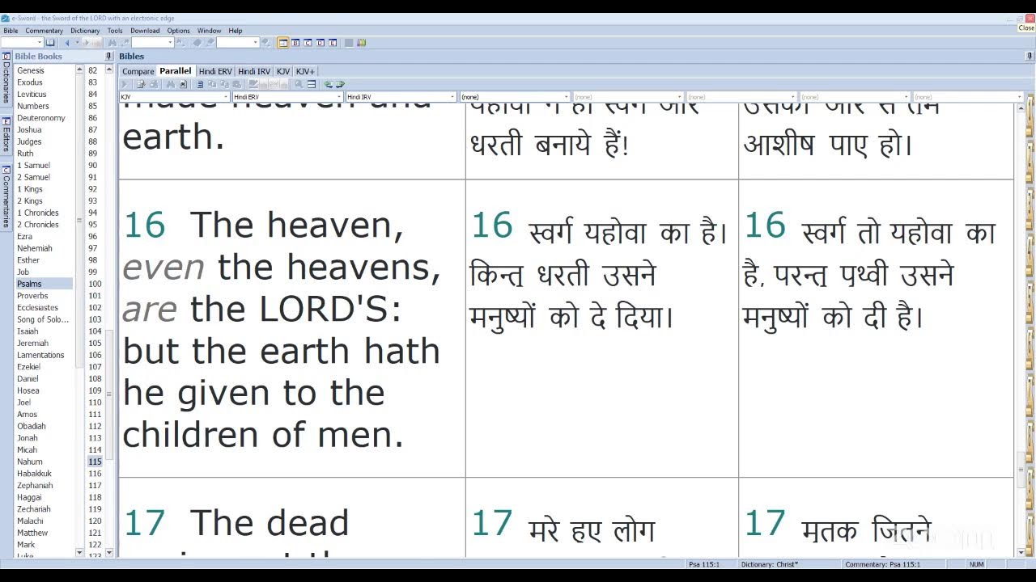Open the first parallel dropdown showing KJV
This screenshot has width=1036, height=582.
tap(174, 97)
